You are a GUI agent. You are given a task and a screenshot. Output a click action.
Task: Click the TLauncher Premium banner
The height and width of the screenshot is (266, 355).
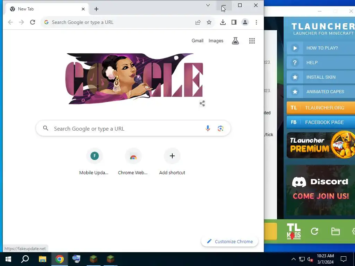(321, 145)
